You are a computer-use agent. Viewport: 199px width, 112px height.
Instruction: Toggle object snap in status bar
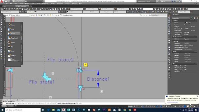pos(157,106)
